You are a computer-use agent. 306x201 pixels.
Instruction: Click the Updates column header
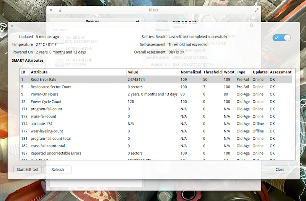260,72
